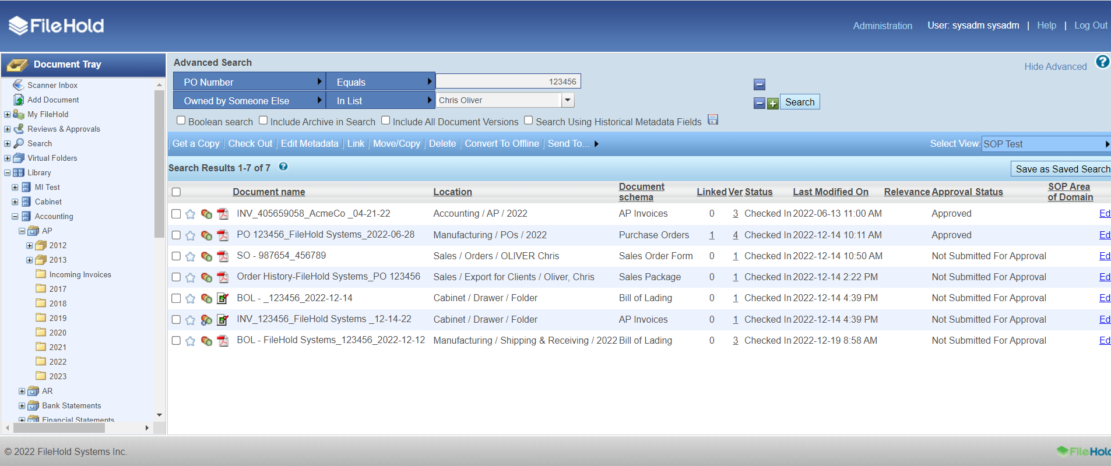This screenshot has width=1111, height=466.
Task: Open the Chris Oliver owner dropdown
Action: [x=568, y=100]
